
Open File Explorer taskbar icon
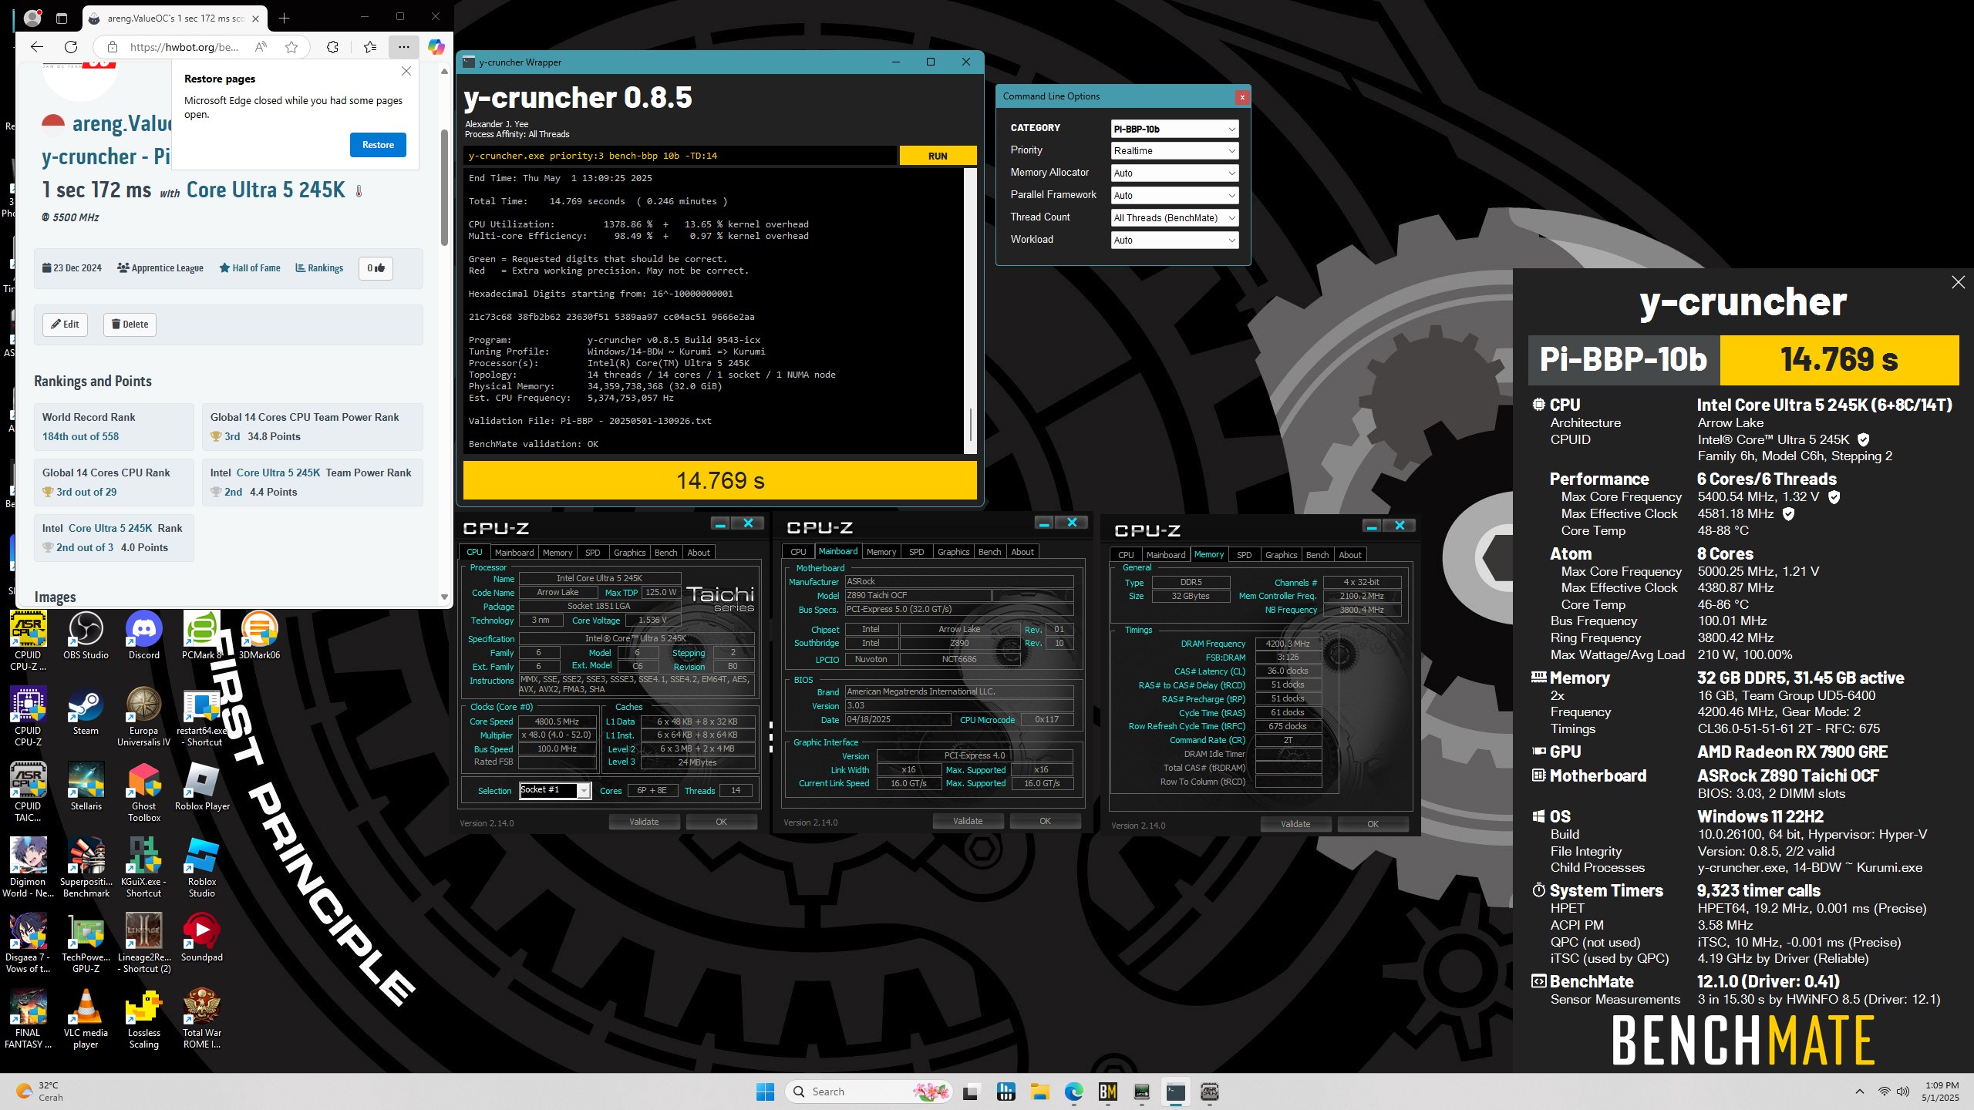click(x=1039, y=1091)
